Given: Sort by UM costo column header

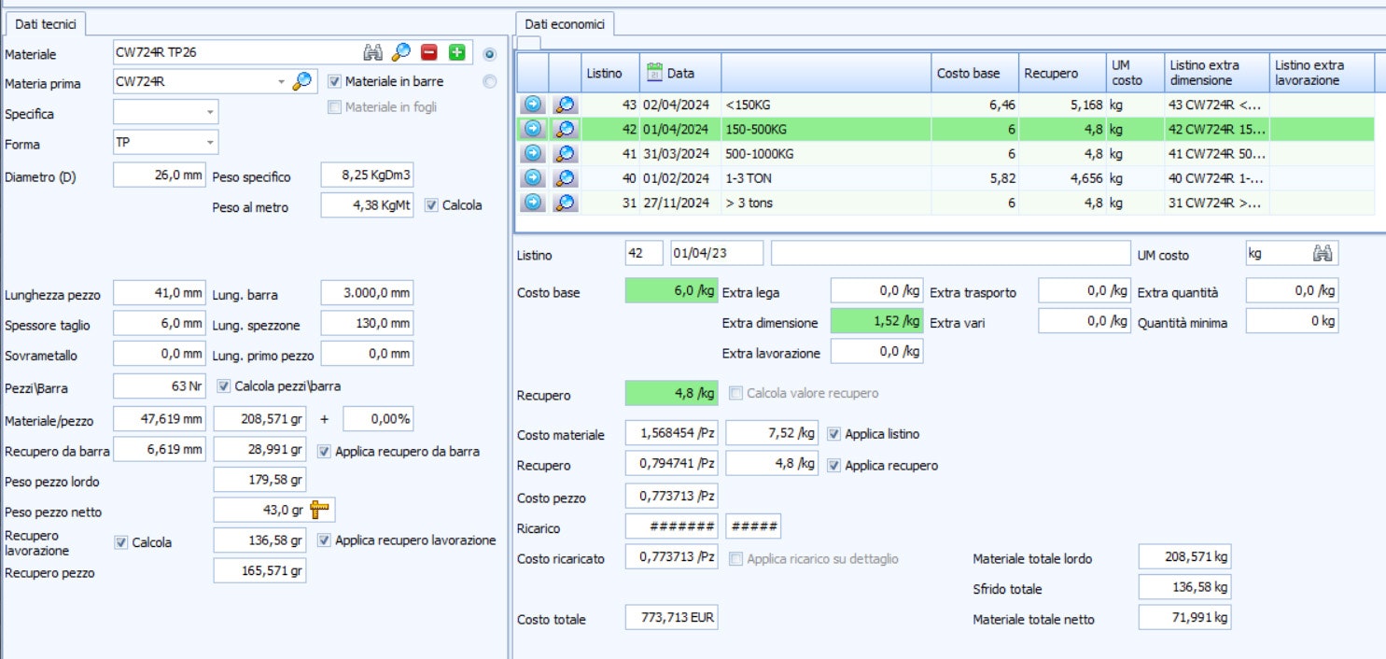Looking at the screenshot, I should point(1133,73).
